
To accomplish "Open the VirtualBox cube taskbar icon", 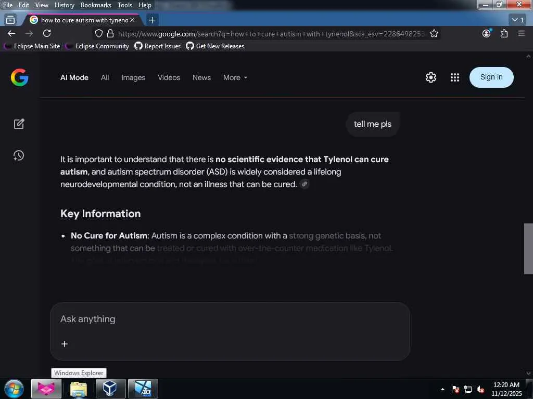I will coord(110,389).
